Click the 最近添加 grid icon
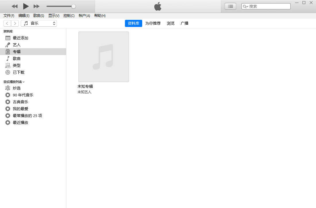This screenshot has width=316, height=208. click(x=8, y=38)
